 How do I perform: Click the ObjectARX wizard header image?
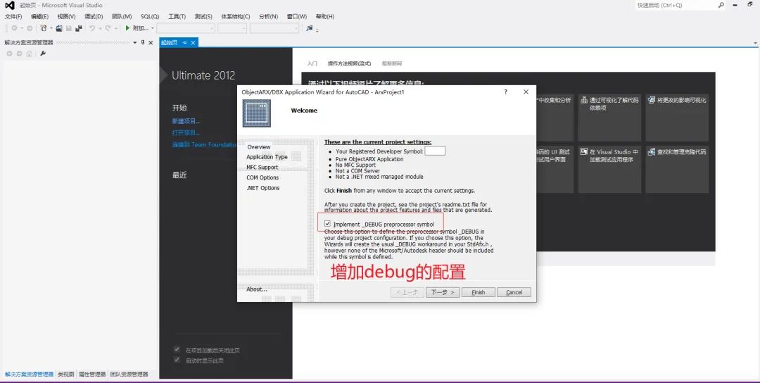click(x=256, y=113)
